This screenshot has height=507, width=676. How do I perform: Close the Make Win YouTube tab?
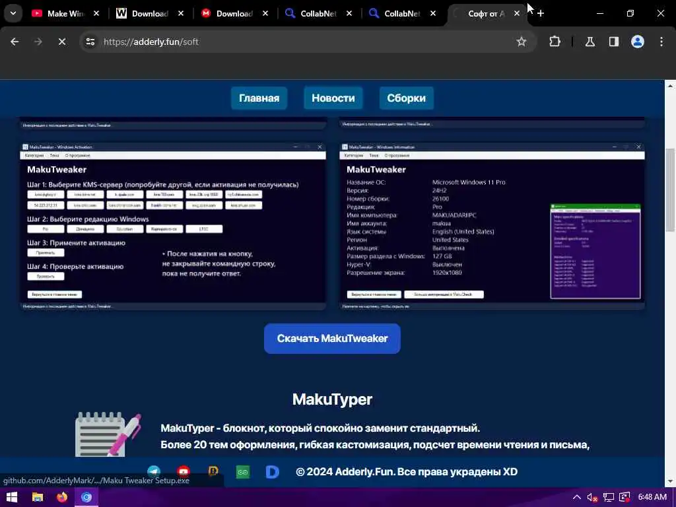coord(96,13)
